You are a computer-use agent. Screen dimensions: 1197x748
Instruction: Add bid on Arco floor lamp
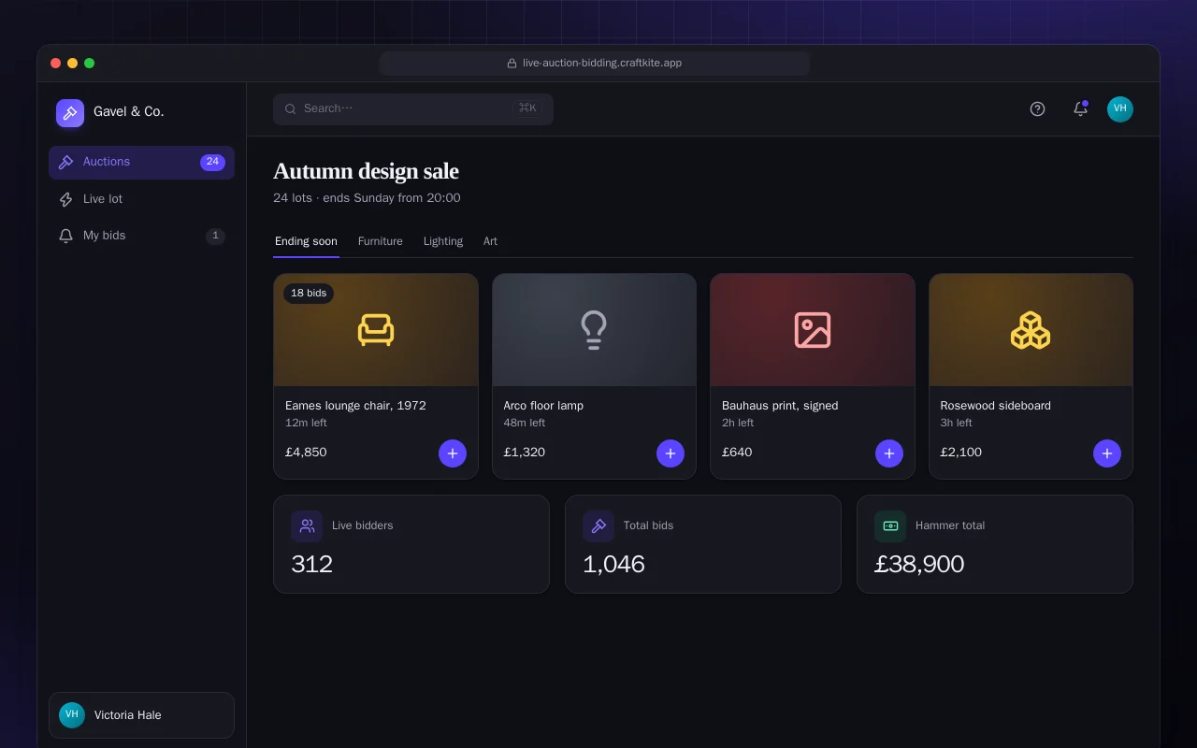[x=671, y=453]
